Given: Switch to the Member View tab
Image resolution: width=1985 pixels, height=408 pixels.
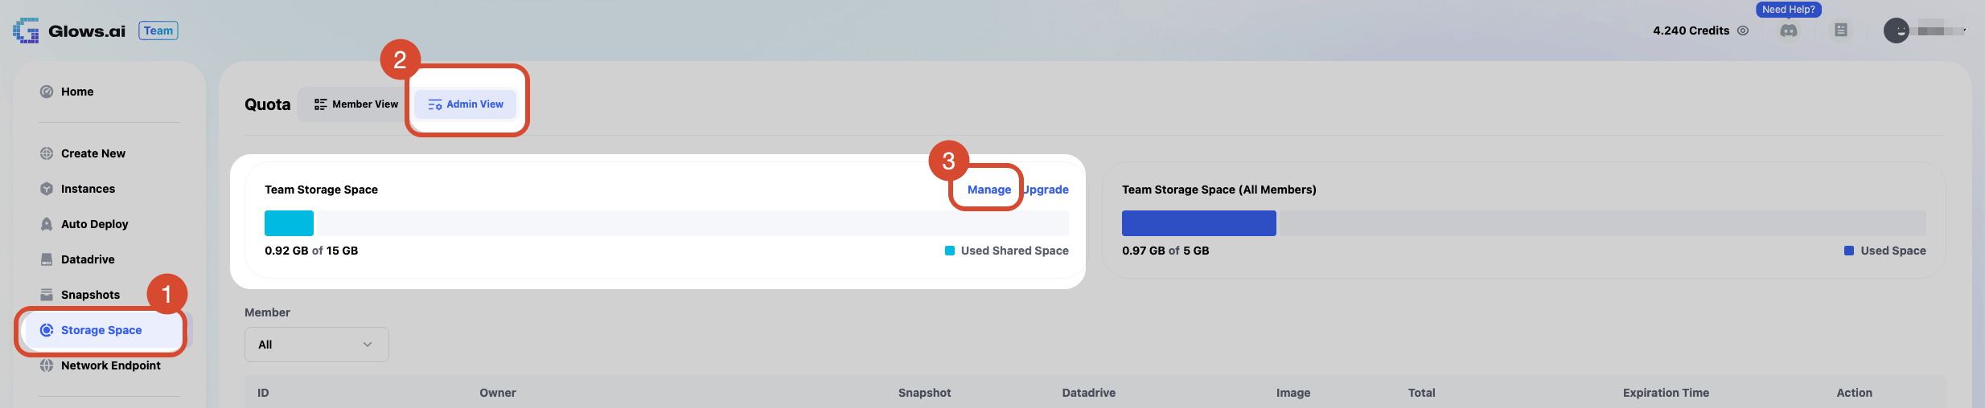Looking at the screenshot, I should point(355,104).
